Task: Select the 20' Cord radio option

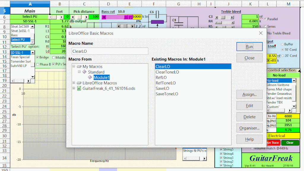Action: (283, 56)
